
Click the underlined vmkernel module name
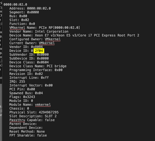point(43,105)
